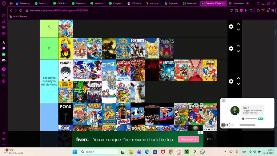The image size is (277, 156).
Task: Switch to Search tab
Action: tap(42, 3)
